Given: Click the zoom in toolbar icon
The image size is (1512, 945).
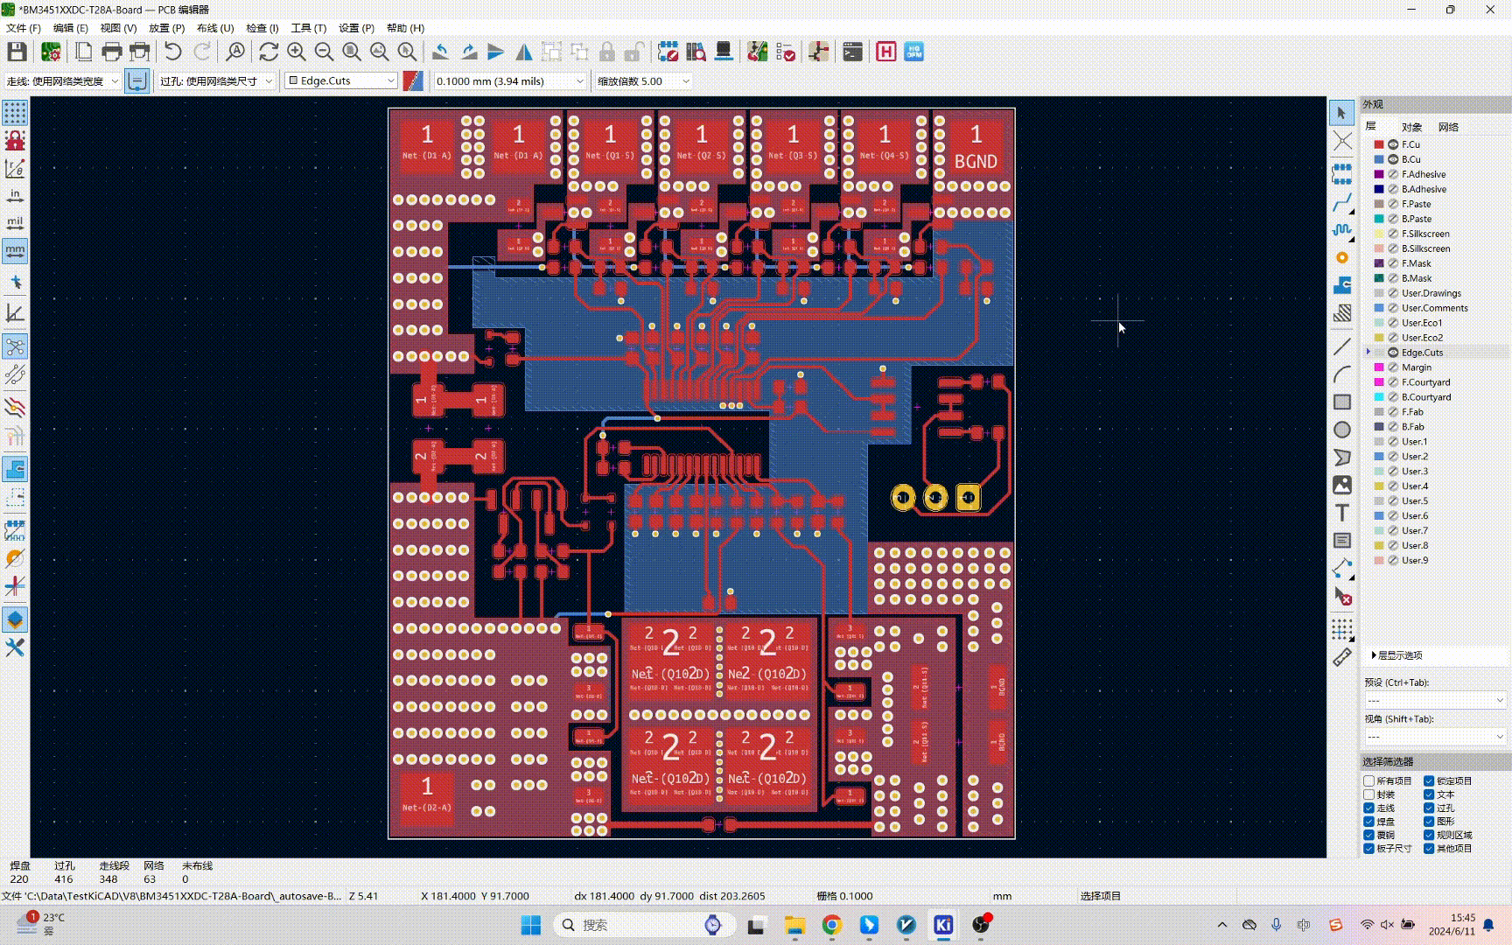Looking at the screenshot, I should 296,52.
